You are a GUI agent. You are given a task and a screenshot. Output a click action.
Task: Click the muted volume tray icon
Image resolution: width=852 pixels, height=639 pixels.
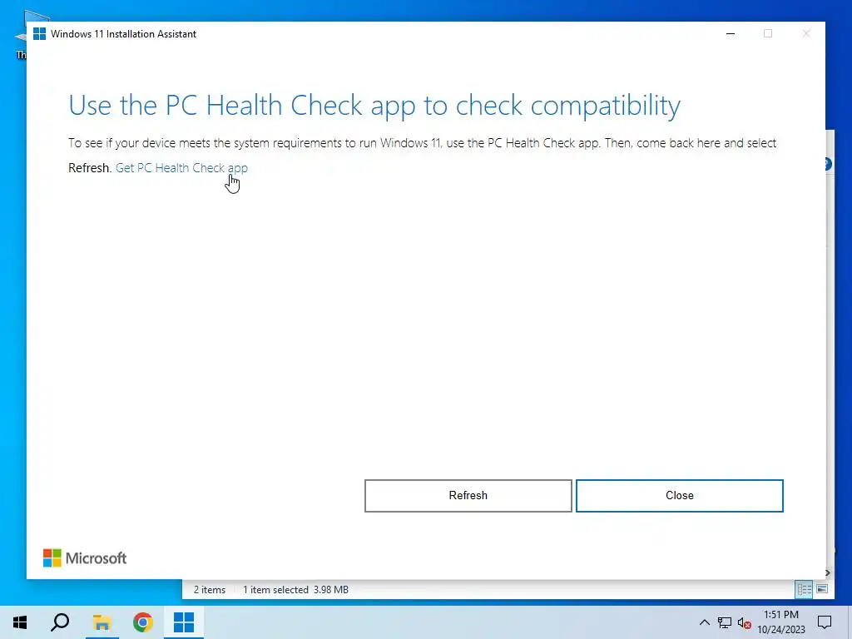pos(745,622)
